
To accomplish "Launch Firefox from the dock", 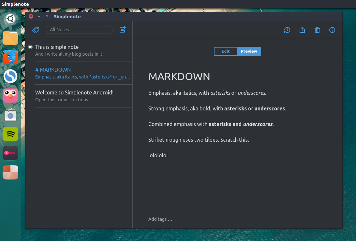I will pos(10,57).
